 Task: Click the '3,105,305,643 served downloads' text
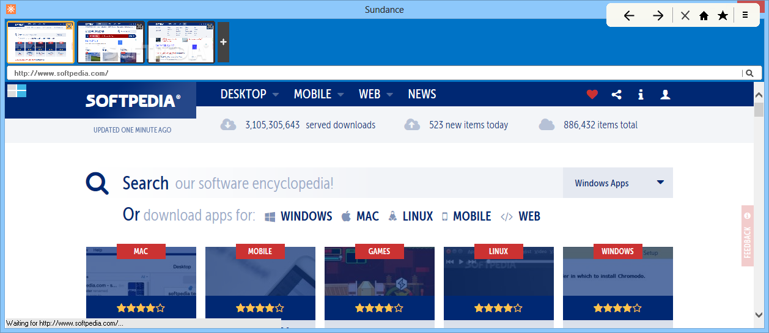tap(310, 125)
